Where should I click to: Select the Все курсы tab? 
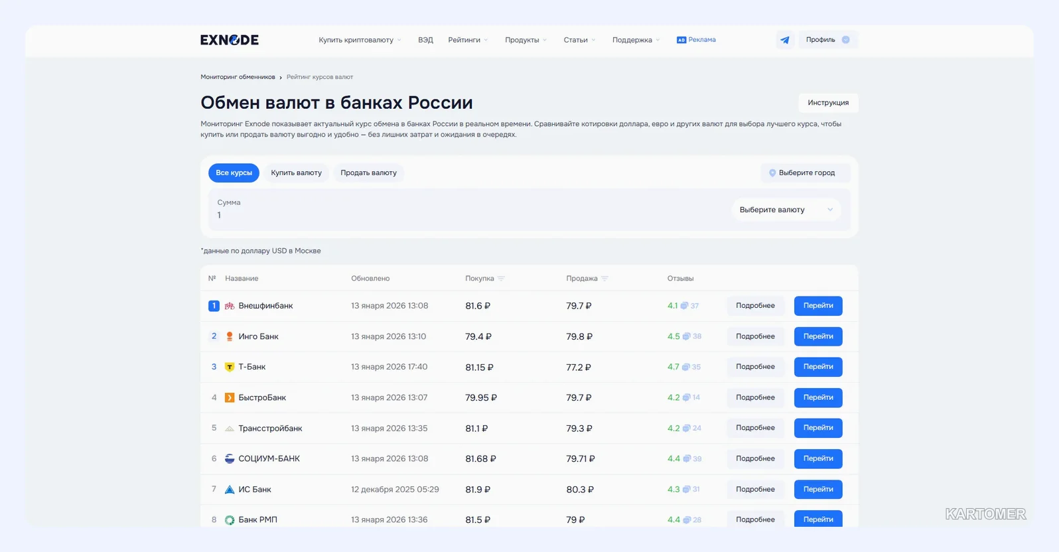pos(234,172)
